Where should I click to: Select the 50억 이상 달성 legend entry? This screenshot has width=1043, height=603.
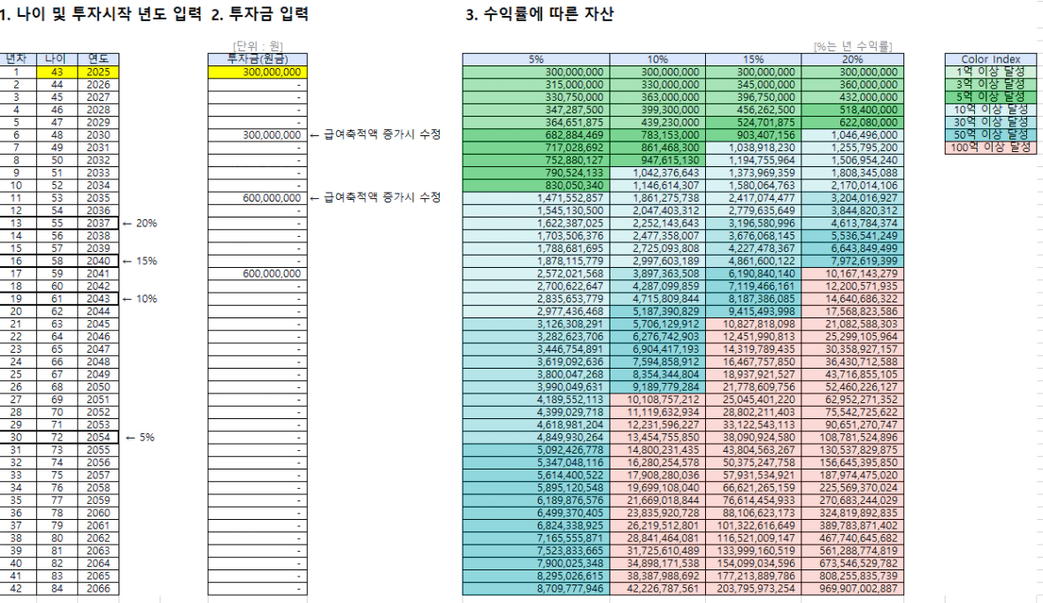coord(991,135)
